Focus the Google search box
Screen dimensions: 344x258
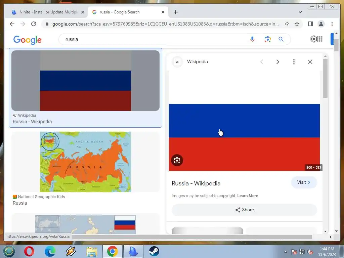click(x=154, y=39)
